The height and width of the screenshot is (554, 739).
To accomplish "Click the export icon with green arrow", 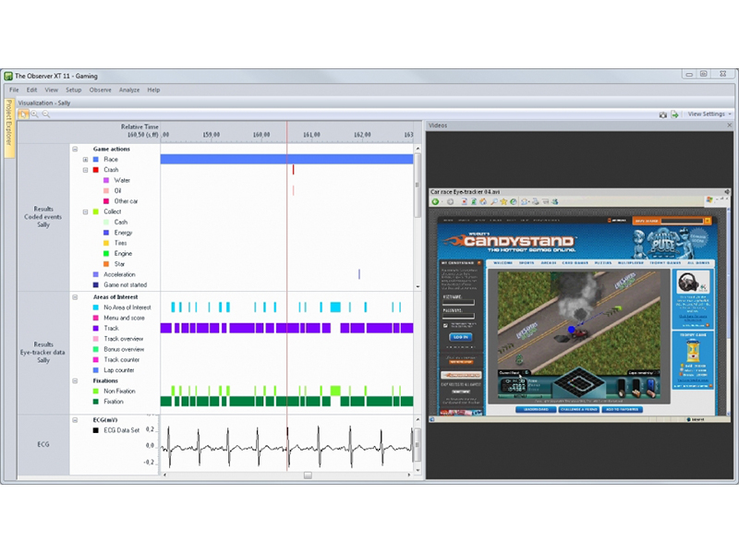I will coord(675,114).
